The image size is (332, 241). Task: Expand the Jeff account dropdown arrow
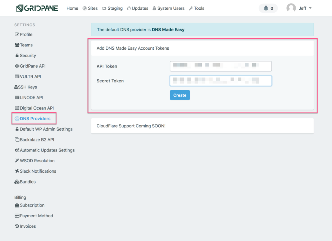310,8
